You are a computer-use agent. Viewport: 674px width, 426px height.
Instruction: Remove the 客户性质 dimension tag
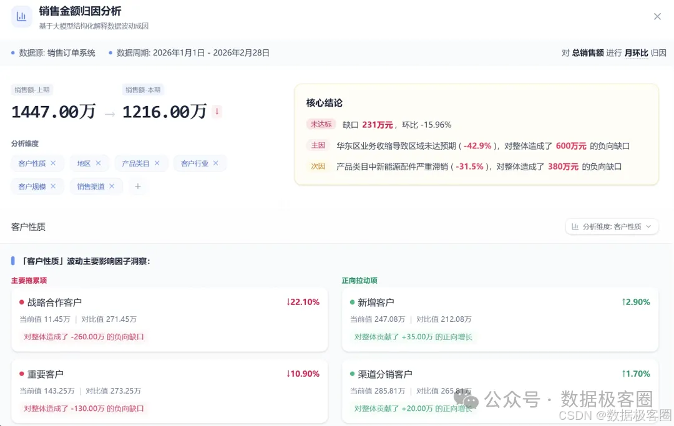point(53,163)
